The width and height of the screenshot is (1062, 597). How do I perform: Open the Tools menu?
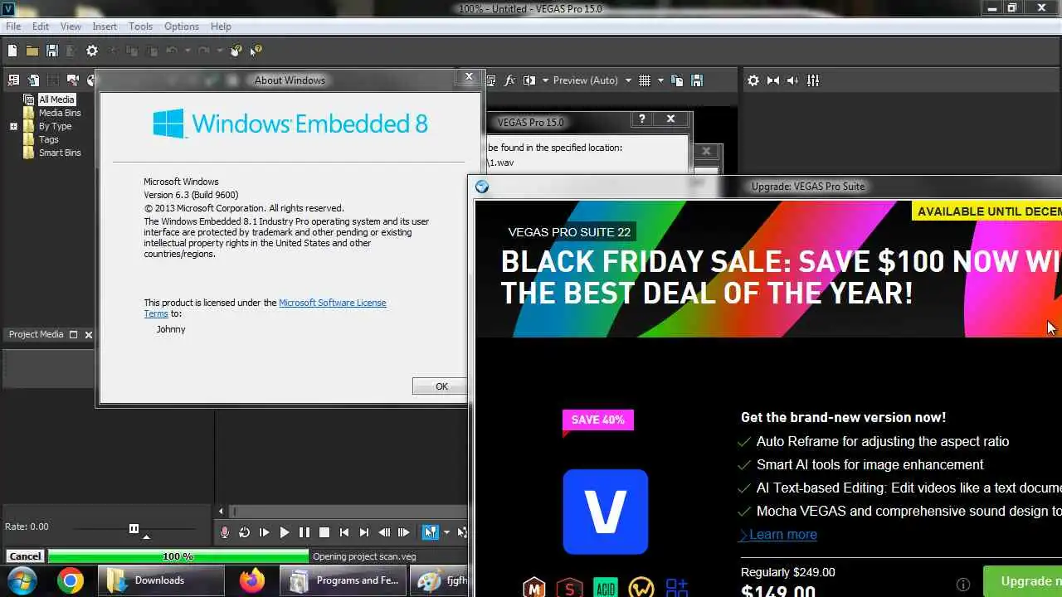pyautogui.click(x=140, y=27)
